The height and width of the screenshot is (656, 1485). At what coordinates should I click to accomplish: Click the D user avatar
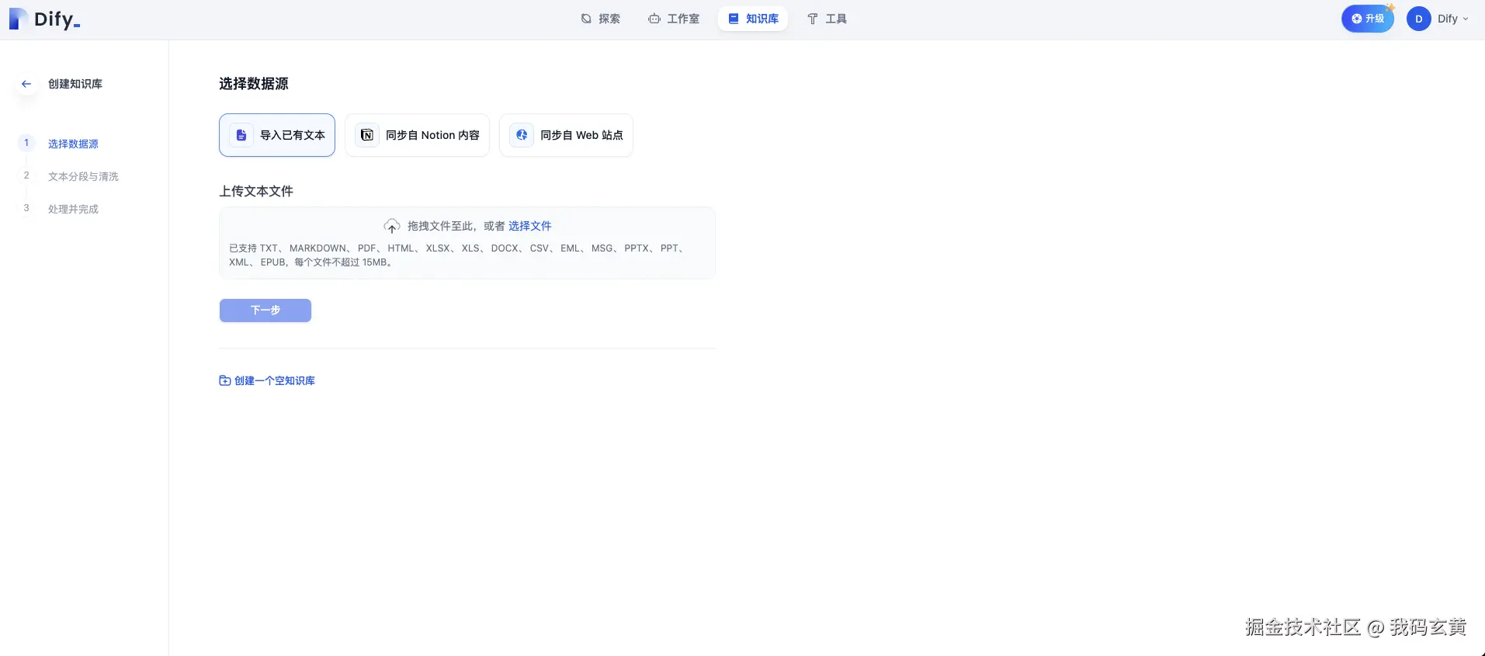[1418, 19]
